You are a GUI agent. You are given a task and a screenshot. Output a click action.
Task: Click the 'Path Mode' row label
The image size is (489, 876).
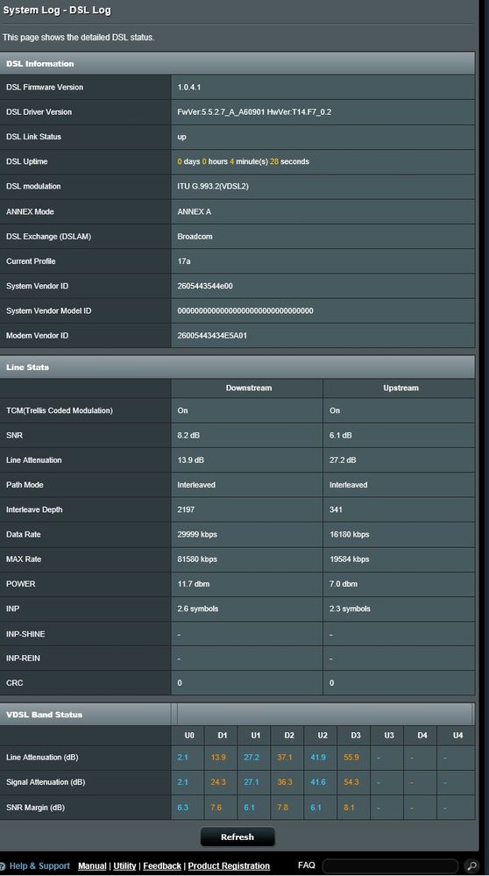click(25, 485)
